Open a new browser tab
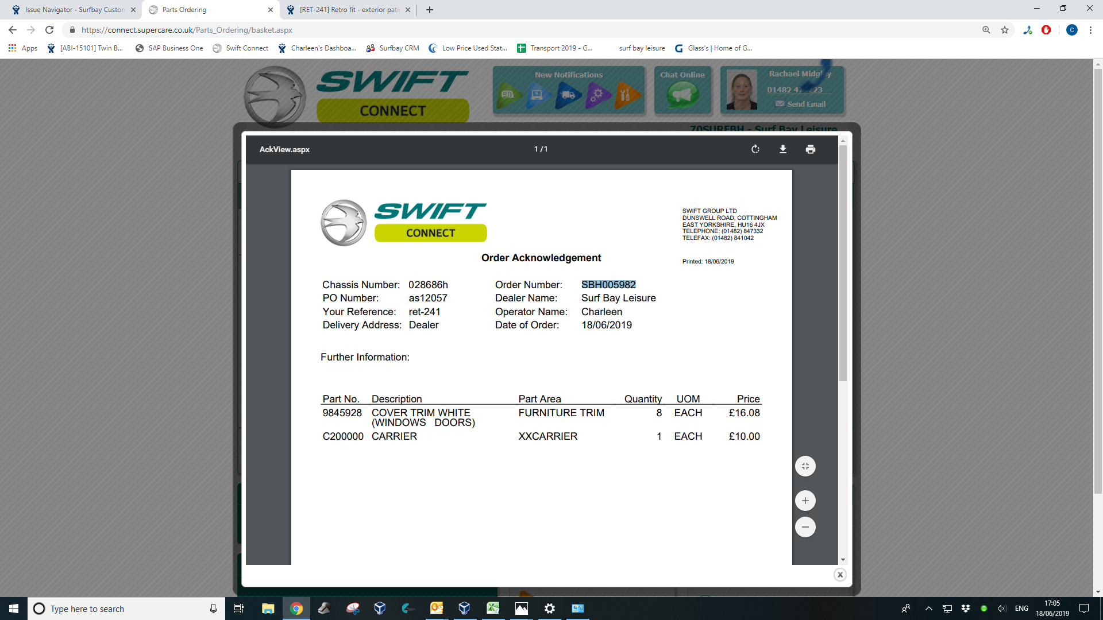 pos(430,10)
